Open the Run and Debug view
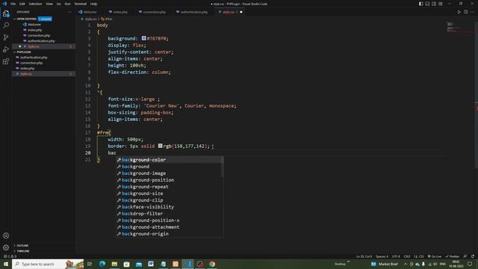 pyautogui.click(x=6, y=49)
